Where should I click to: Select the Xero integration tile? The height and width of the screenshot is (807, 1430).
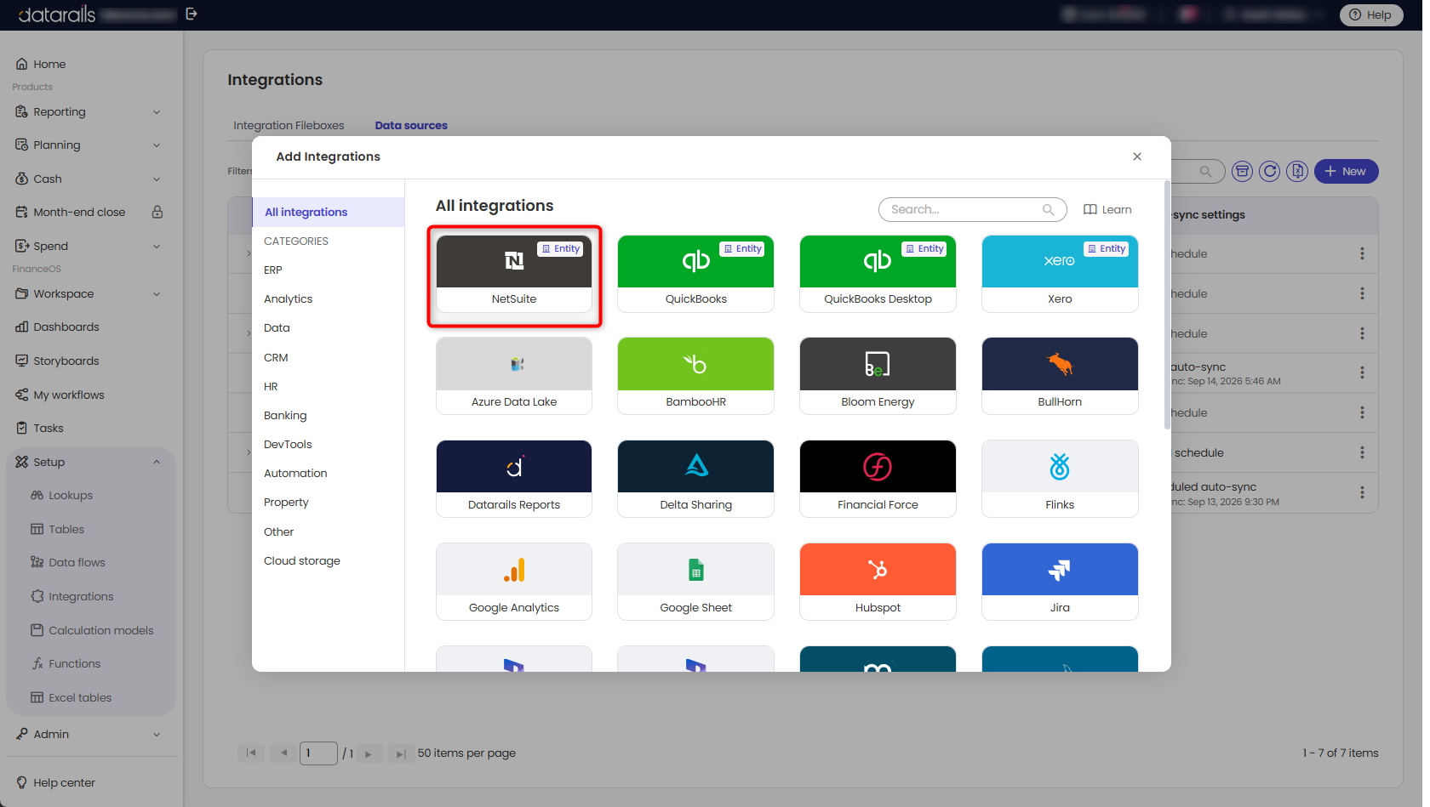1060,274
